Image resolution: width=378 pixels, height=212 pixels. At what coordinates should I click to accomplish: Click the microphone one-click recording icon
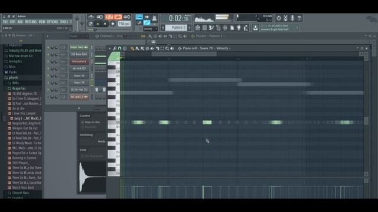click(292, 18)
